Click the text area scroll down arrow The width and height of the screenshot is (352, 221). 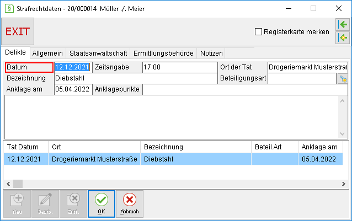pyautogui.click(x=343, y=134)
